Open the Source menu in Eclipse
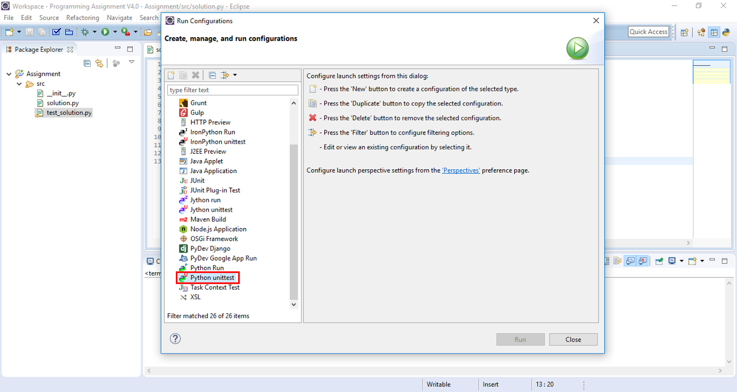Viewport: 737px width, 392px height. 49,17
